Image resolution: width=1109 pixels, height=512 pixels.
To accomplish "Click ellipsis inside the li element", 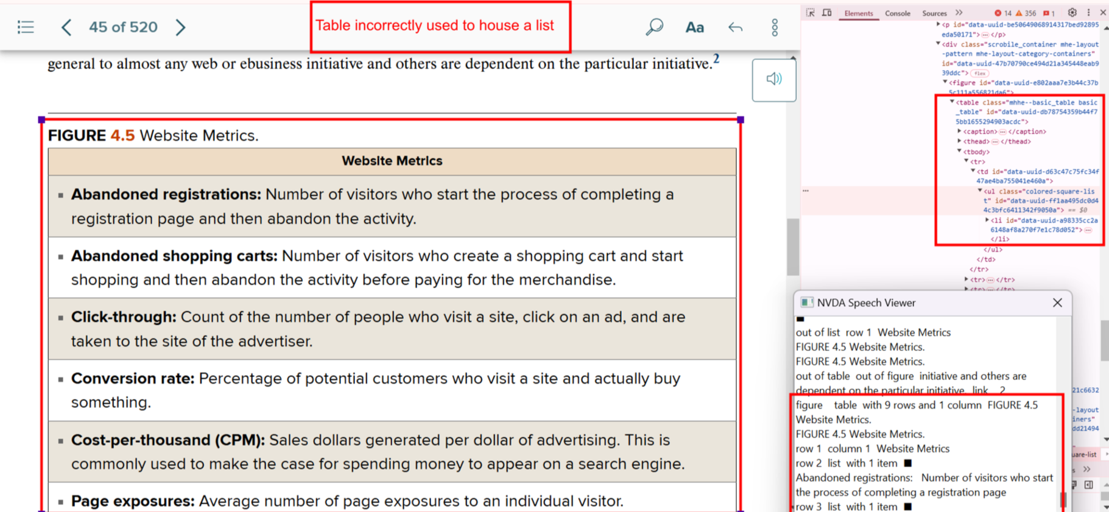I will [x=1088, y=230].
